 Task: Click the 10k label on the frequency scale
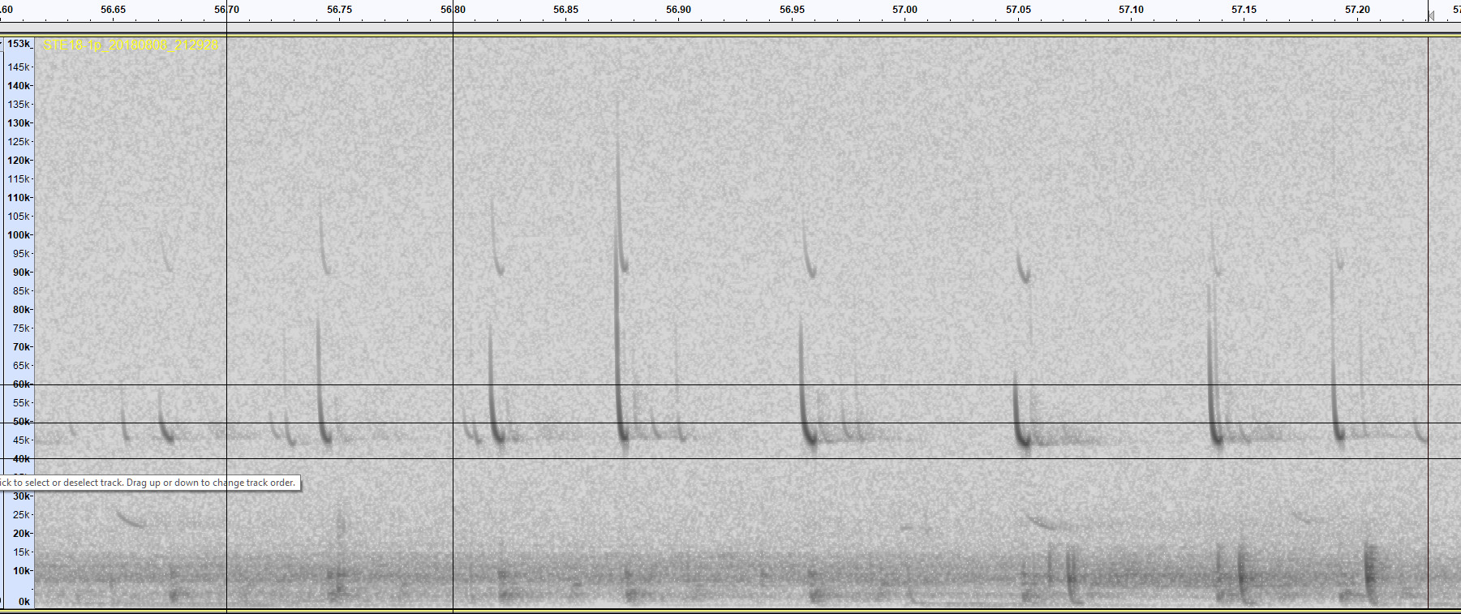[21, 571]
